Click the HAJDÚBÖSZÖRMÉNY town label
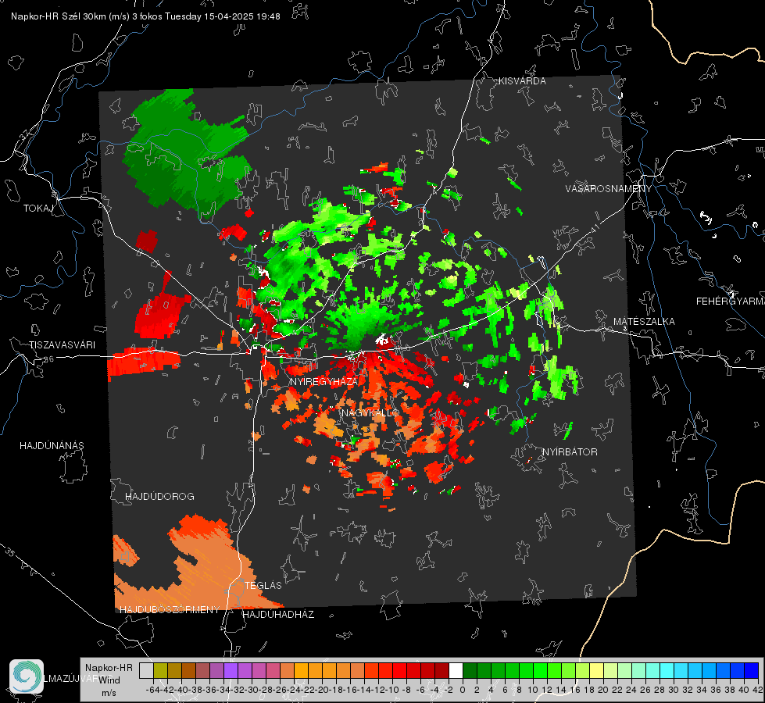765x703 pixels. pyautogui.click(x=170, y=610)
